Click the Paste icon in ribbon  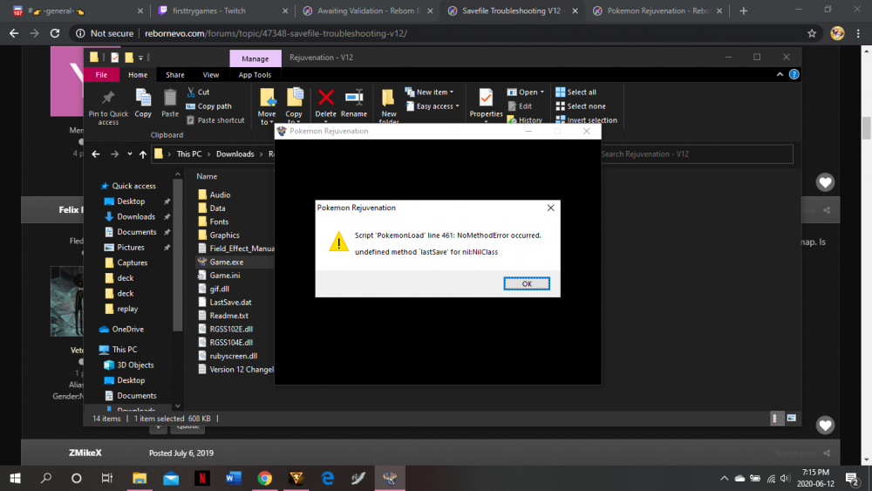(x=170, y=98)
